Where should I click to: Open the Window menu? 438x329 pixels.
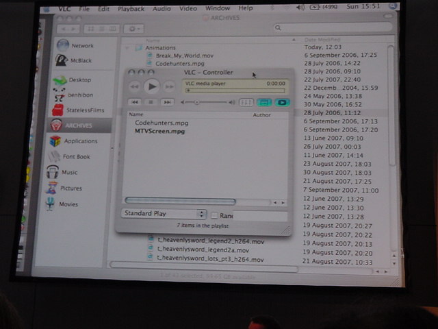click(x=218, y=8)
